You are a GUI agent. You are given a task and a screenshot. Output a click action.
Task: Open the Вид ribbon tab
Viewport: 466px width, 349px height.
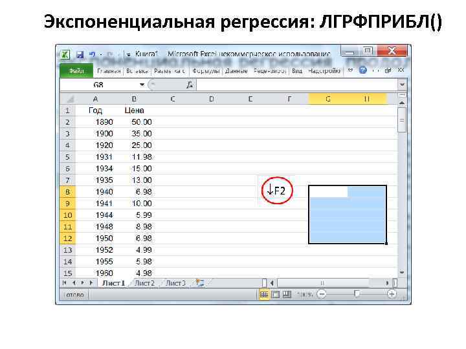(297, 71)
